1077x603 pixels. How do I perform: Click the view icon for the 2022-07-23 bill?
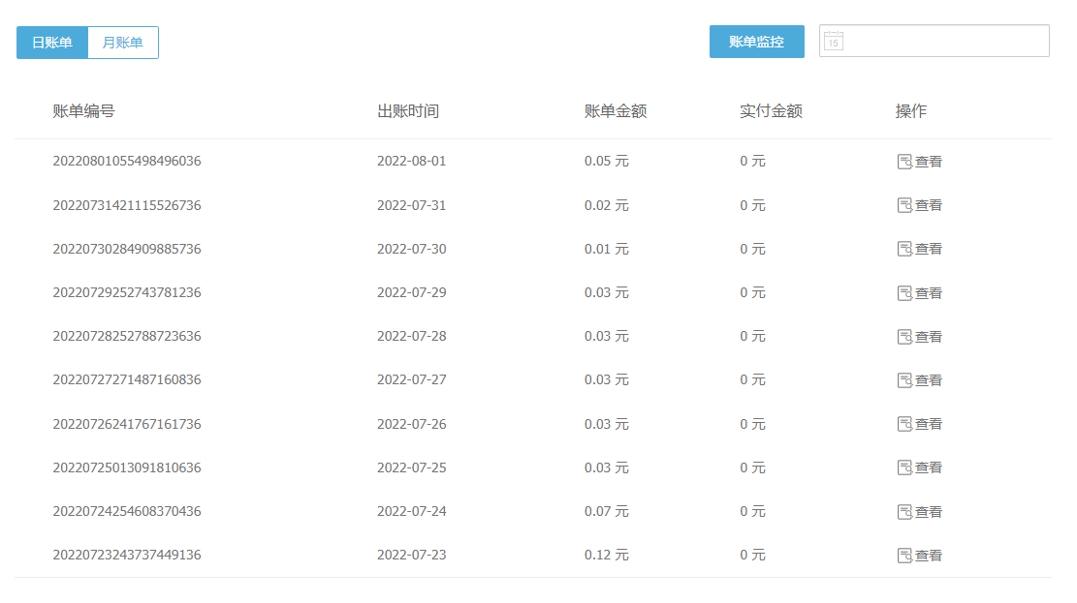coord(905,555)
